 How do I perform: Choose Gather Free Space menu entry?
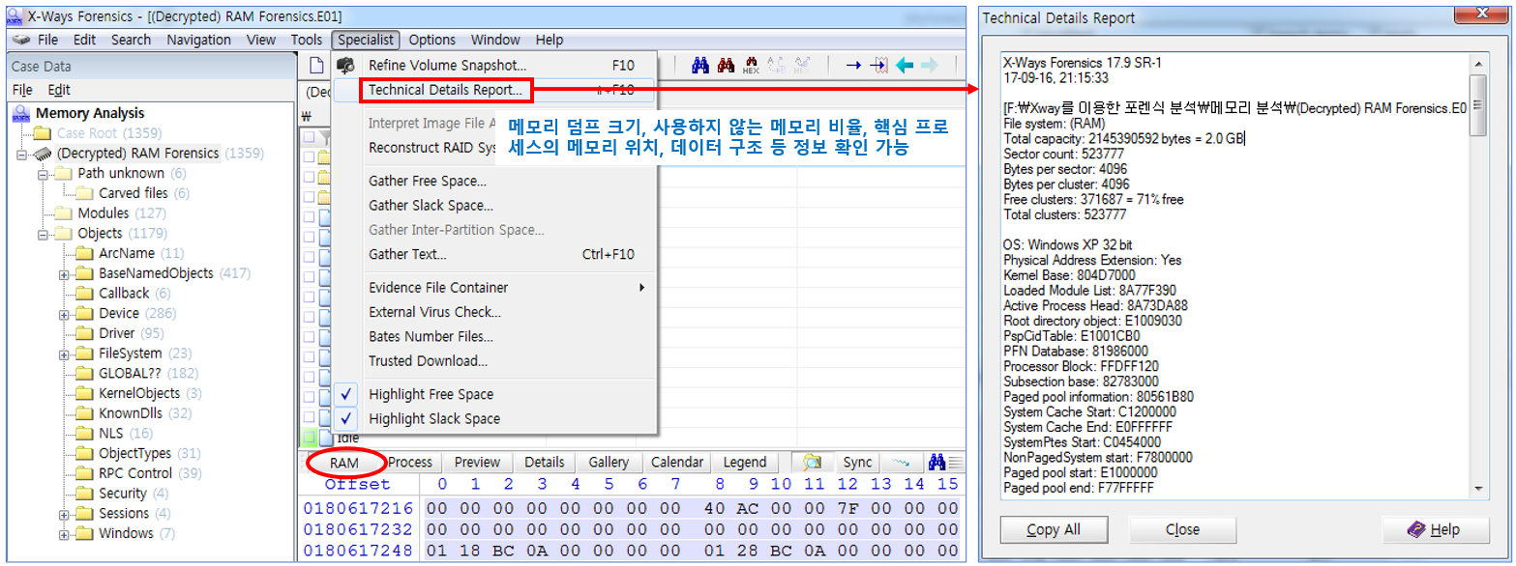[494, 181]
